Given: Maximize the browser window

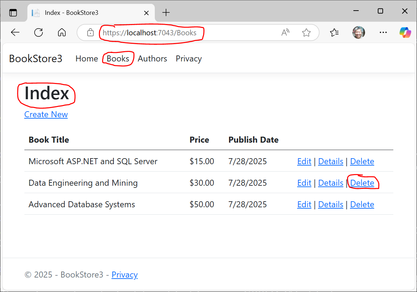Looking at the screenshot, I should [380, 11].
